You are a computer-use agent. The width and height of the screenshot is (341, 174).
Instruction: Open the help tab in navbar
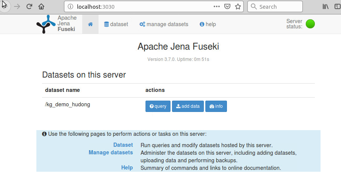(208, 24)
